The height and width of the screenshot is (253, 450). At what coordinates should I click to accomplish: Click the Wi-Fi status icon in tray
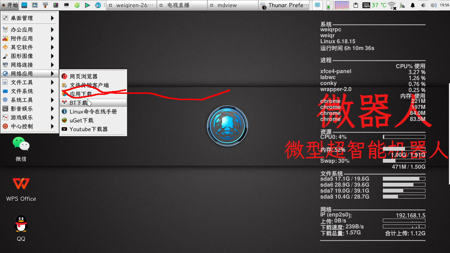(392, 5)
